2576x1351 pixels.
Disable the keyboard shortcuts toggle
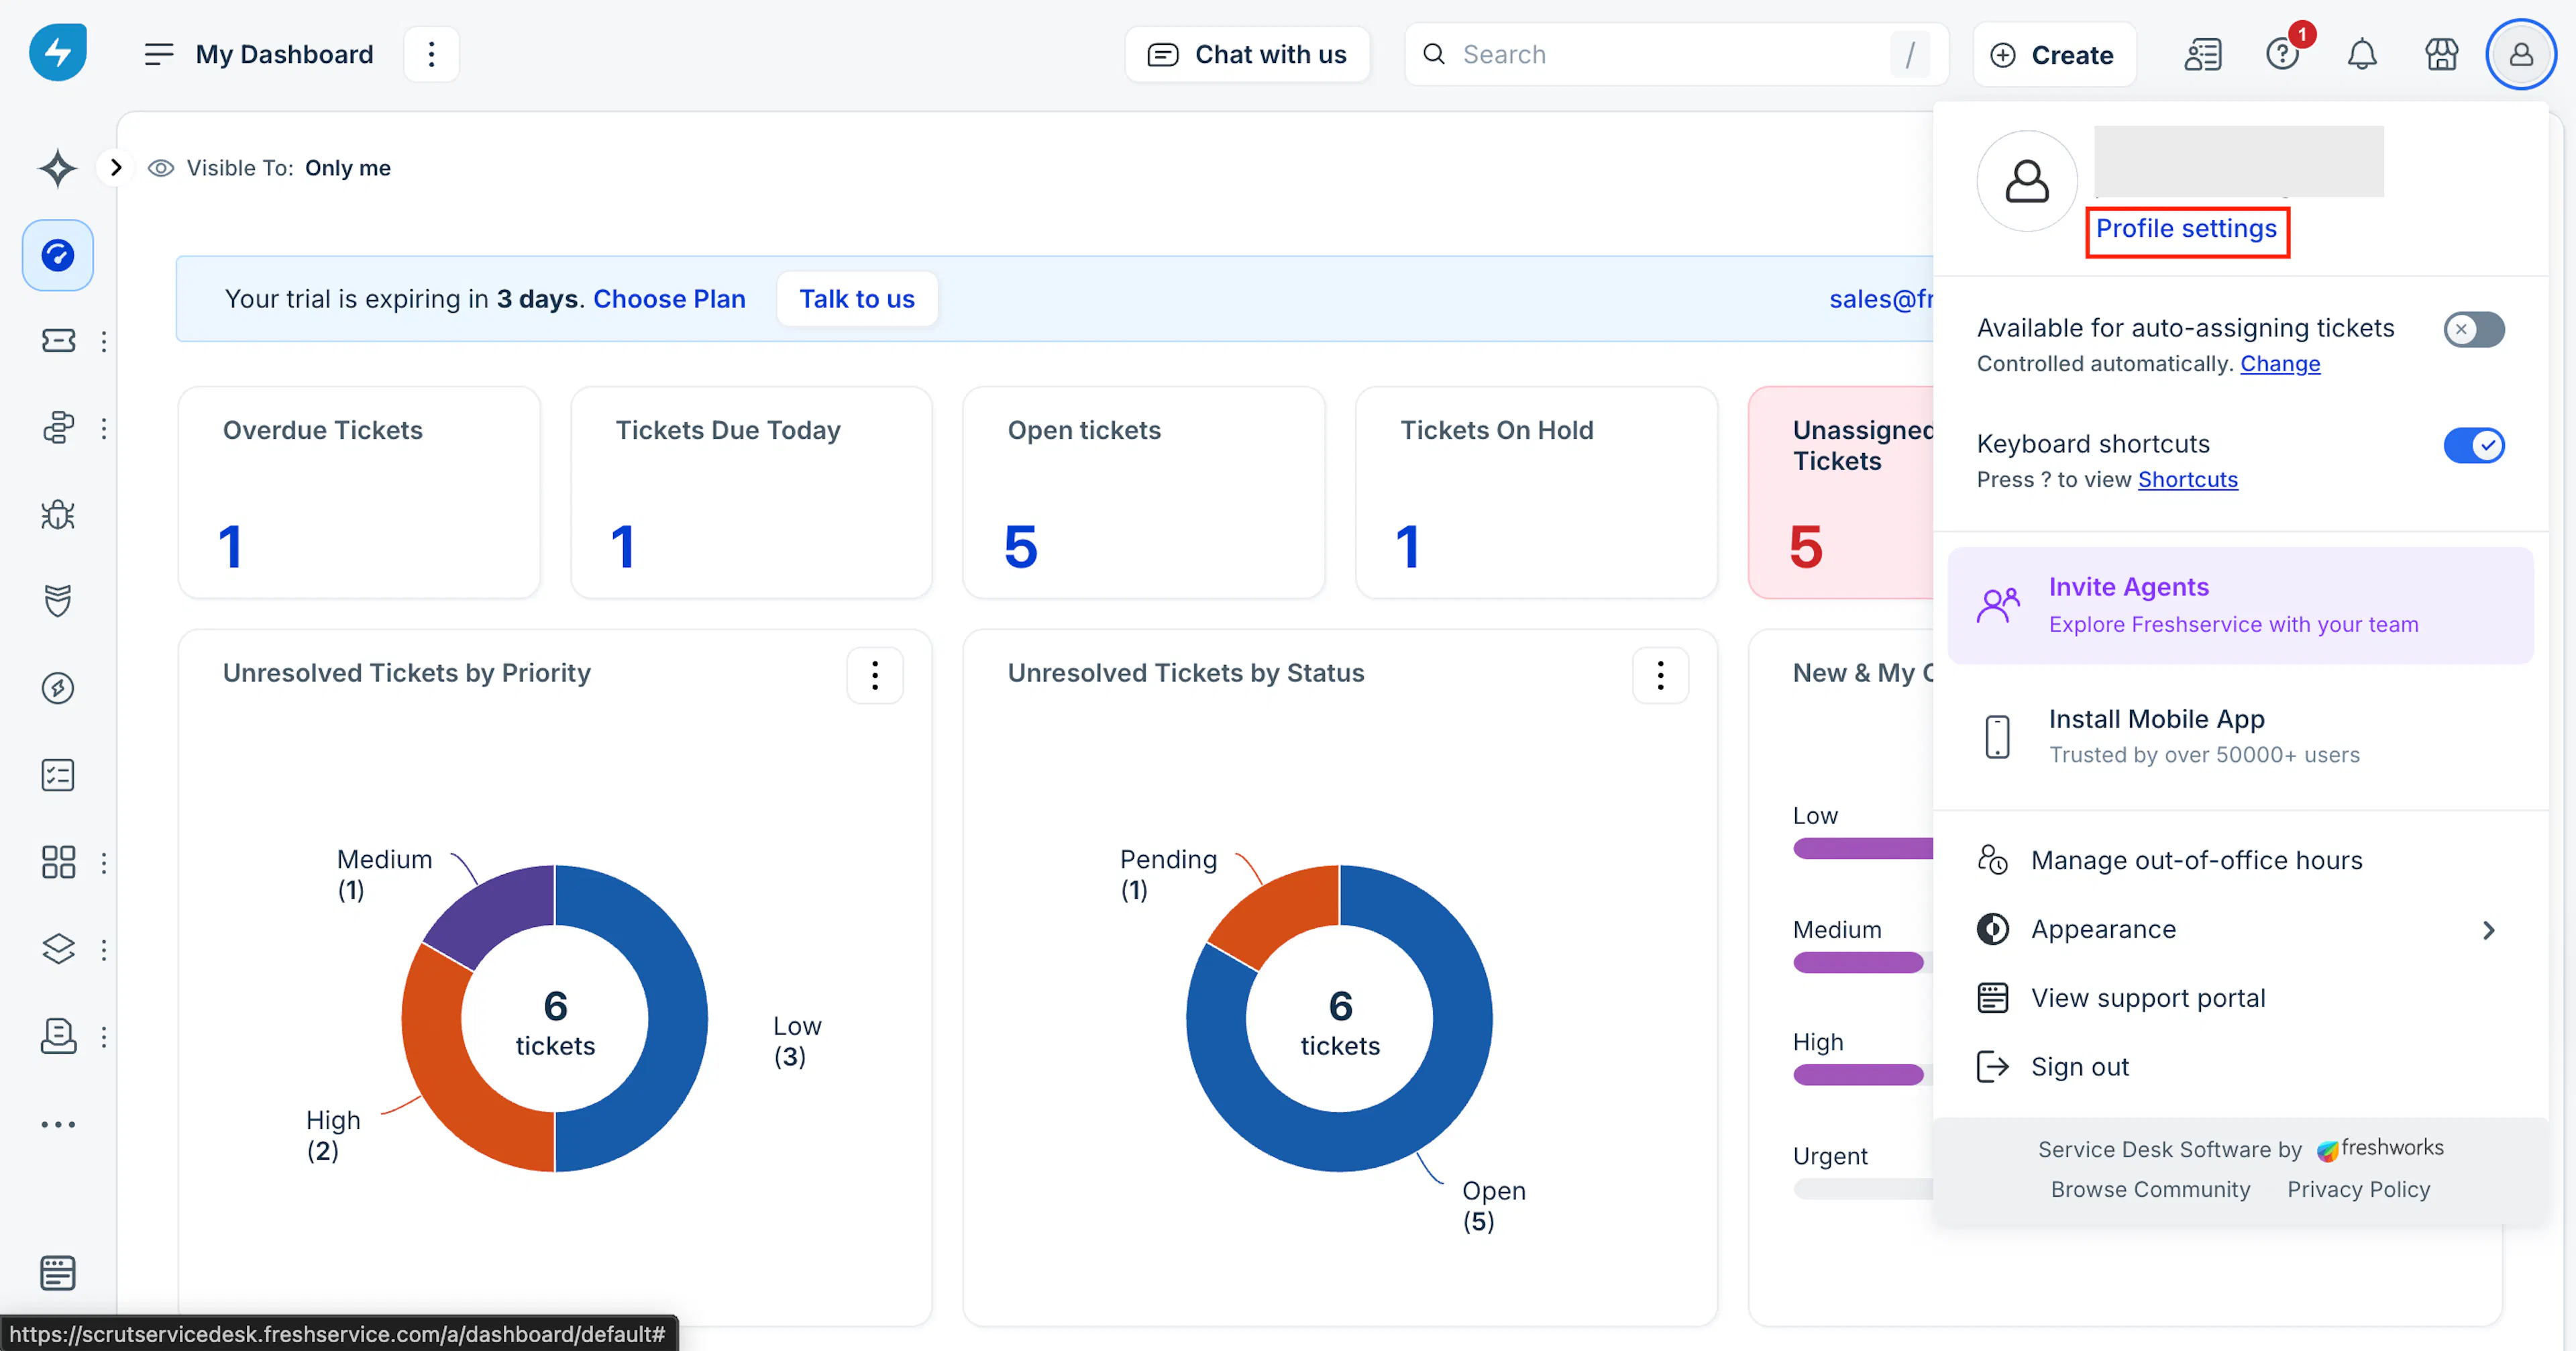(x=2473, y=444)
